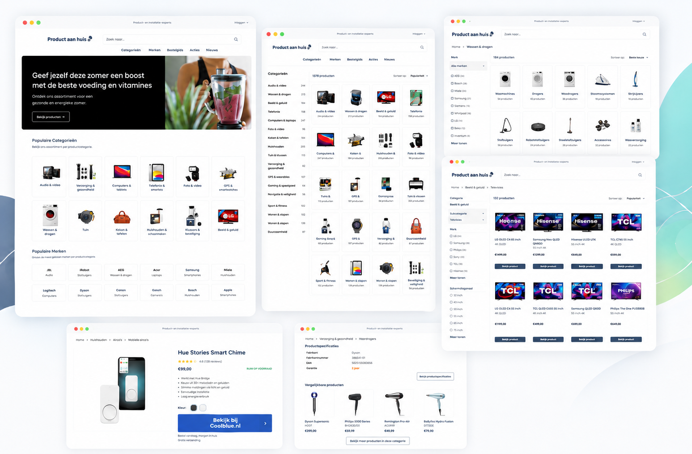
Task: Open the Koken & tafelen tile on the homepage
Action: click(x=121, y=221)
